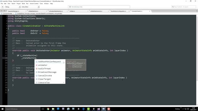Close the CharacterManager.cs tab
198x111 pixels.
point(26,11)
